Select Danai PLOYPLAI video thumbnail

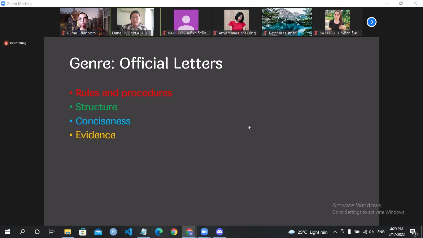136,22
